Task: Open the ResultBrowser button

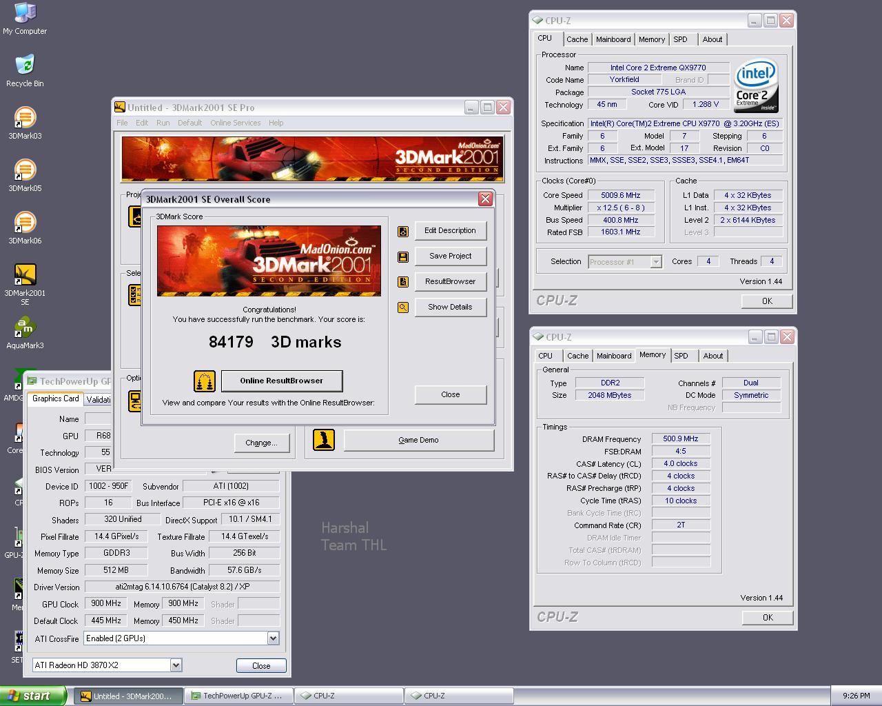Action: point(450,282)
